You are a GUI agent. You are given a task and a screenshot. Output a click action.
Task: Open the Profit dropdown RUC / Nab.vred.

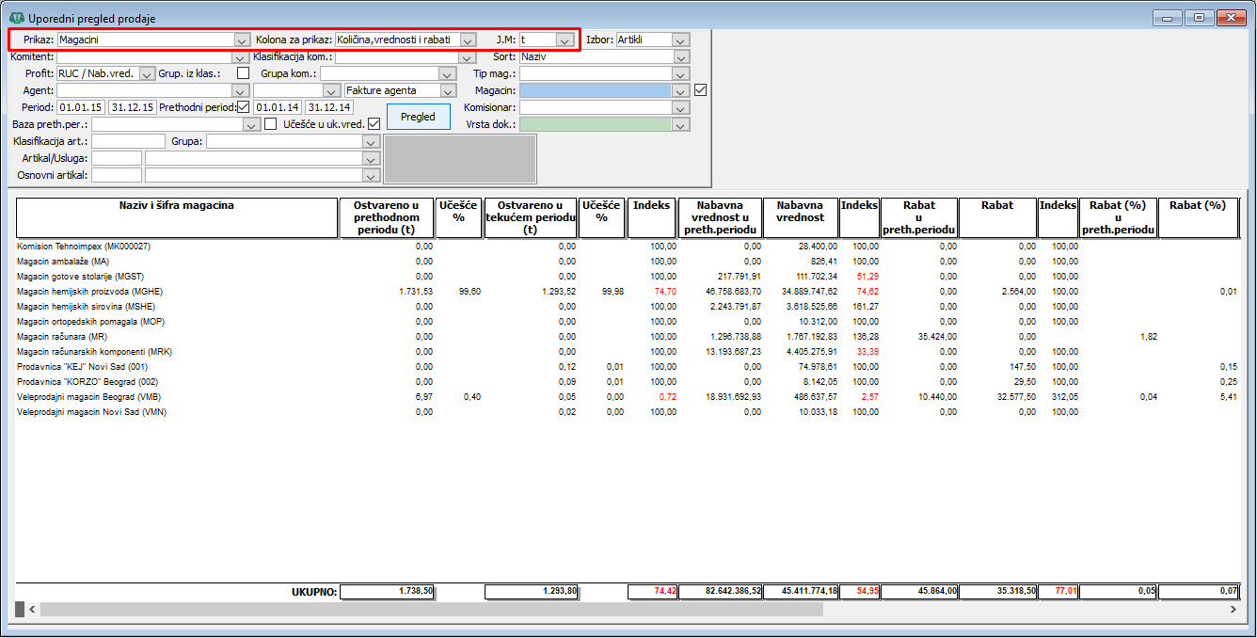point(147,73)
